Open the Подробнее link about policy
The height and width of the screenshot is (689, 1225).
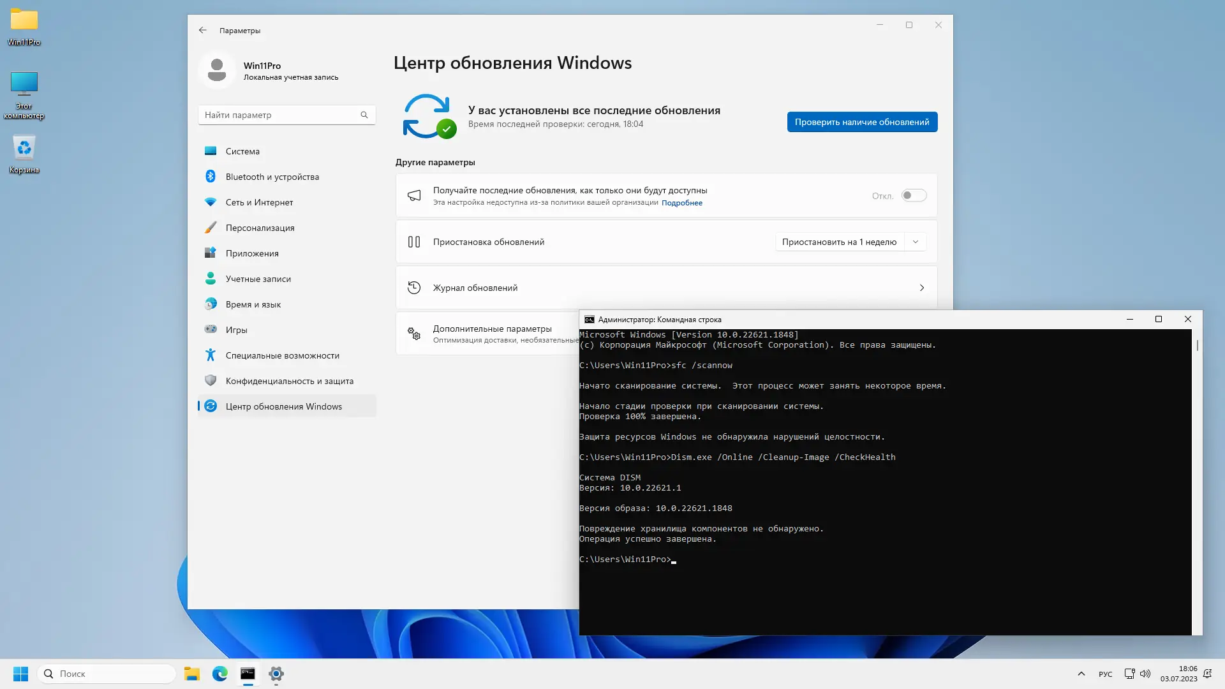click(x=681, y=203)
